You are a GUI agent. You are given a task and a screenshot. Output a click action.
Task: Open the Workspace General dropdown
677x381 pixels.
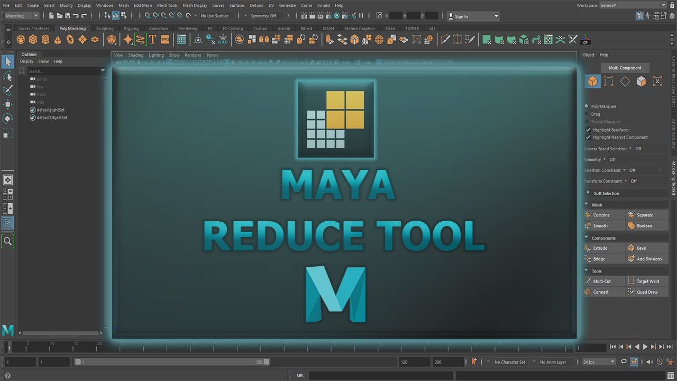point(633,5)
